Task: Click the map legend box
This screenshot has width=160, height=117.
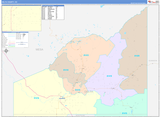Action: (15, 40)
